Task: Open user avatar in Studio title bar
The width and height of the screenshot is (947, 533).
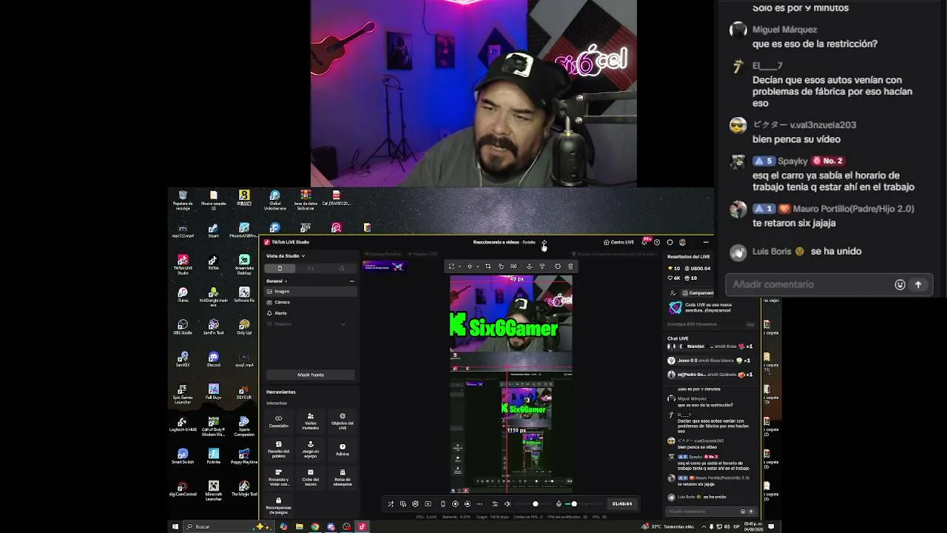Action: (682, 242)
